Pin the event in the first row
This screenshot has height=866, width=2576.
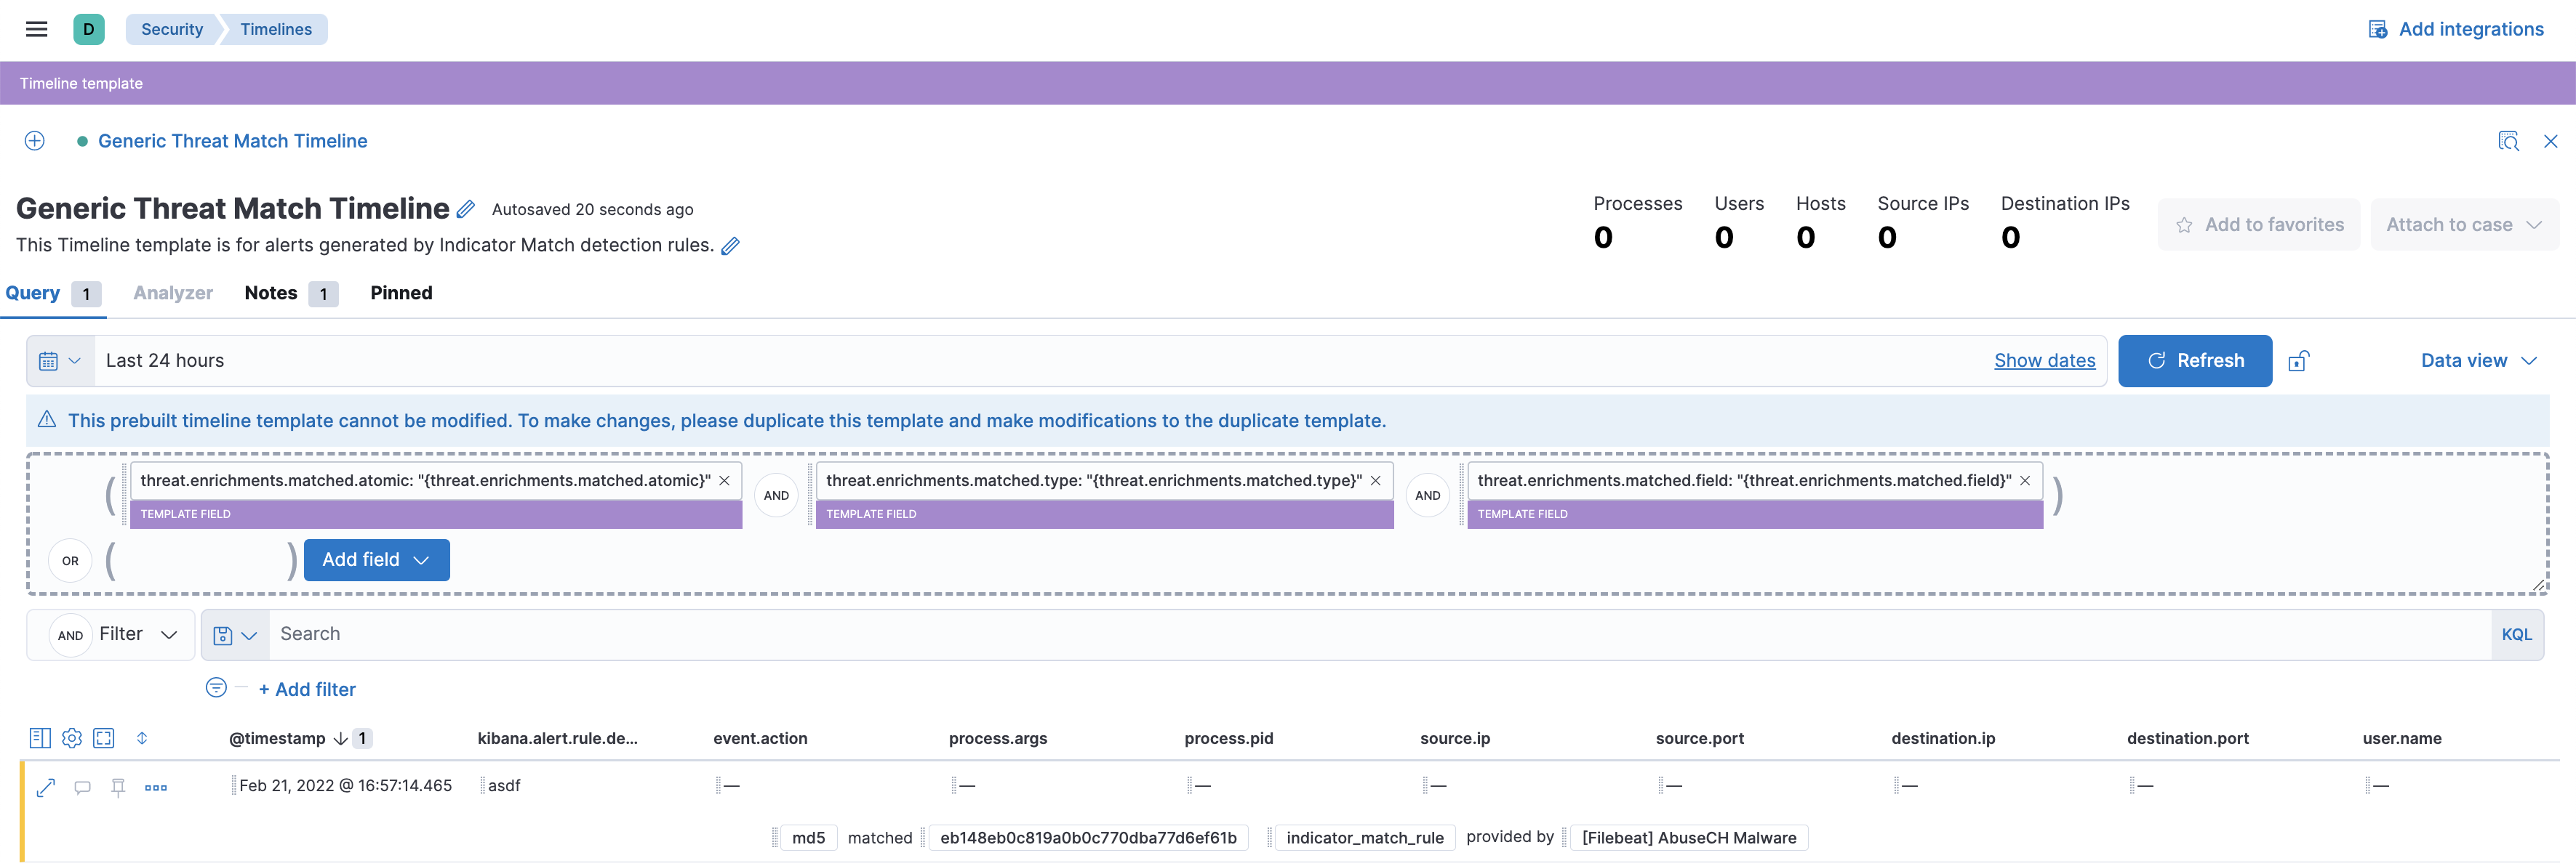tap(118, 787)
